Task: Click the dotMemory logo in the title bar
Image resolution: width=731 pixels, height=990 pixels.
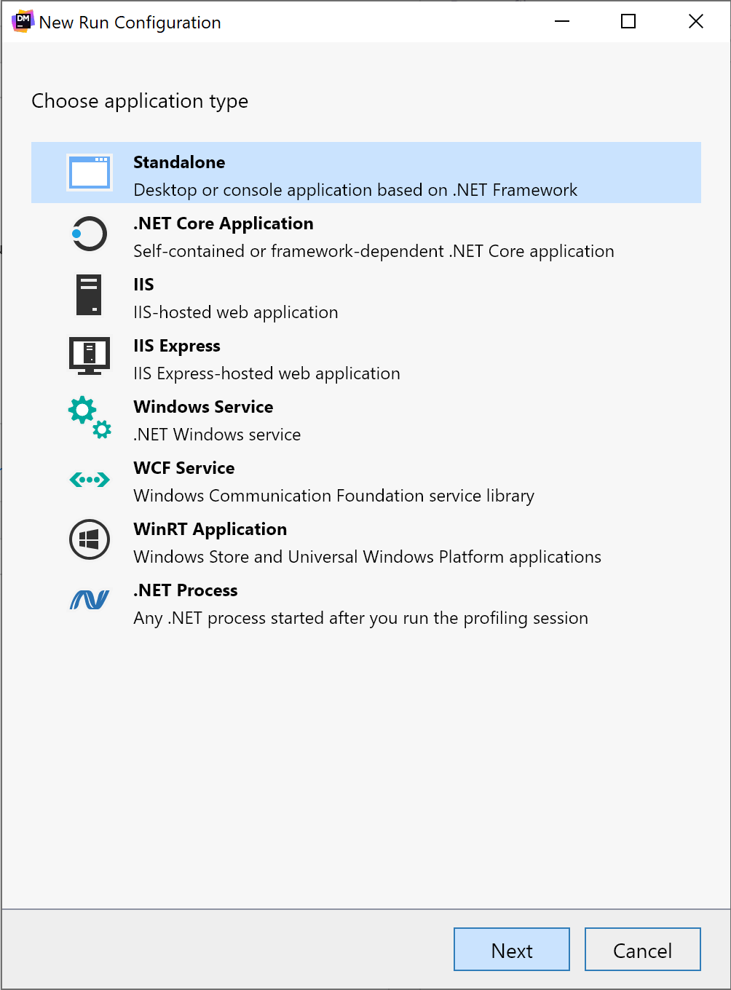Action: tap(22, 21)
